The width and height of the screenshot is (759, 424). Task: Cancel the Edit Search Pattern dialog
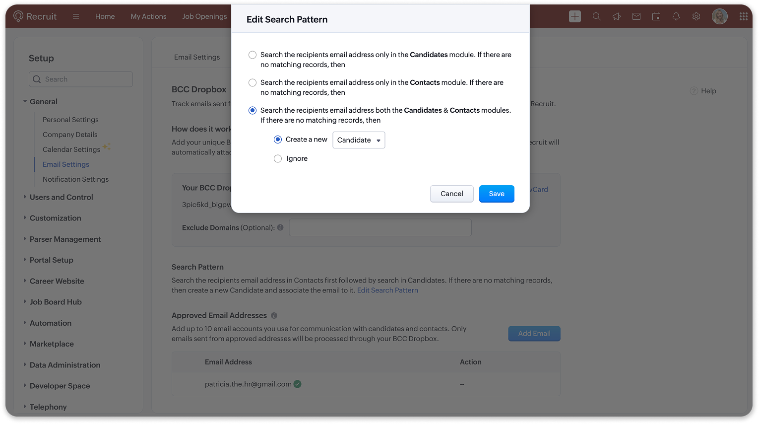tap(451, 194)
